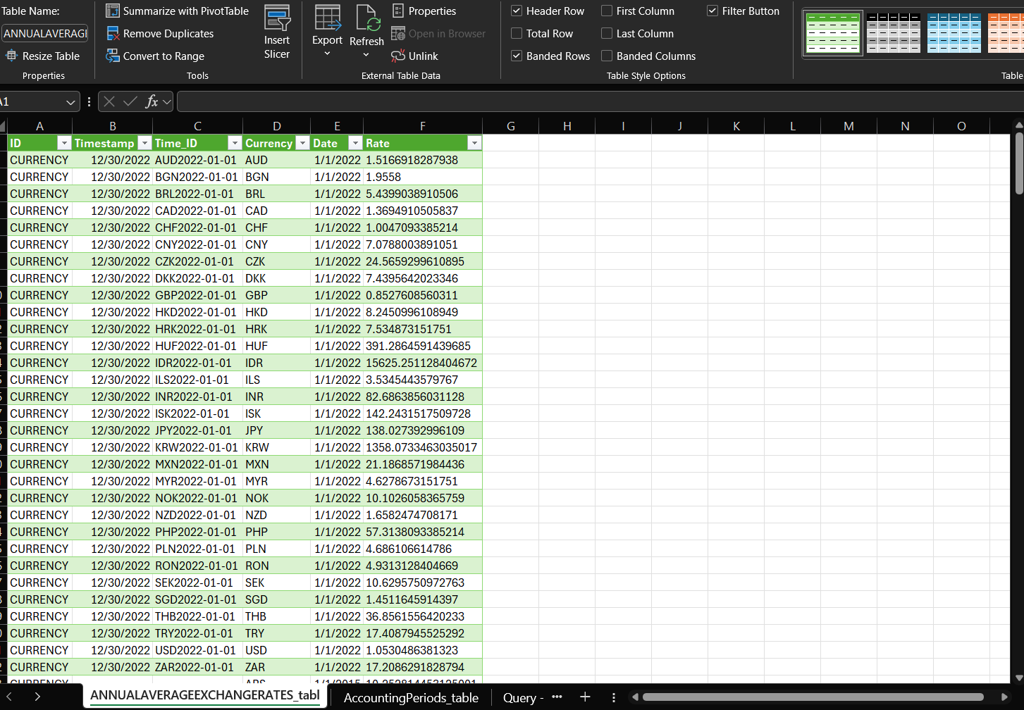Apply the green table style swatch
The width and height of the screenshot is (1024, 710).
tap(832, 33)
